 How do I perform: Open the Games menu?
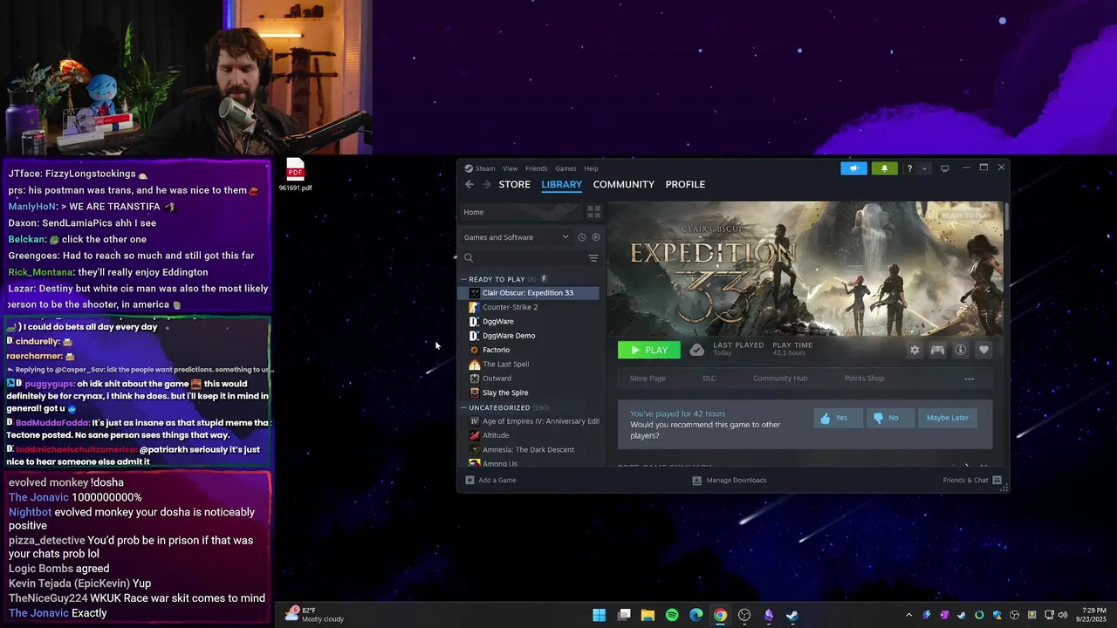click(565, 168)
